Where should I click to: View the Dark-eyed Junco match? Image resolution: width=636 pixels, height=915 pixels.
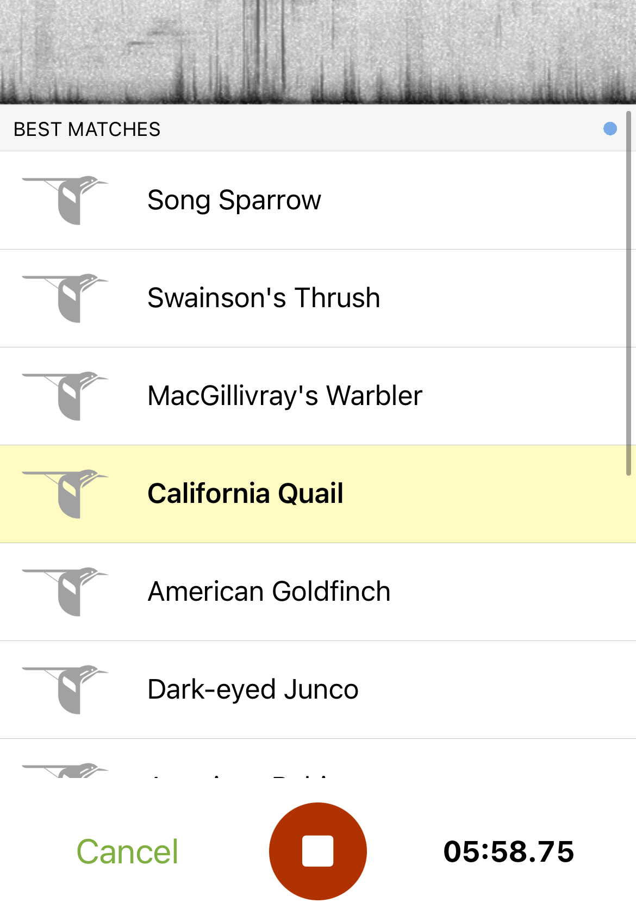[x=253, y=689]
